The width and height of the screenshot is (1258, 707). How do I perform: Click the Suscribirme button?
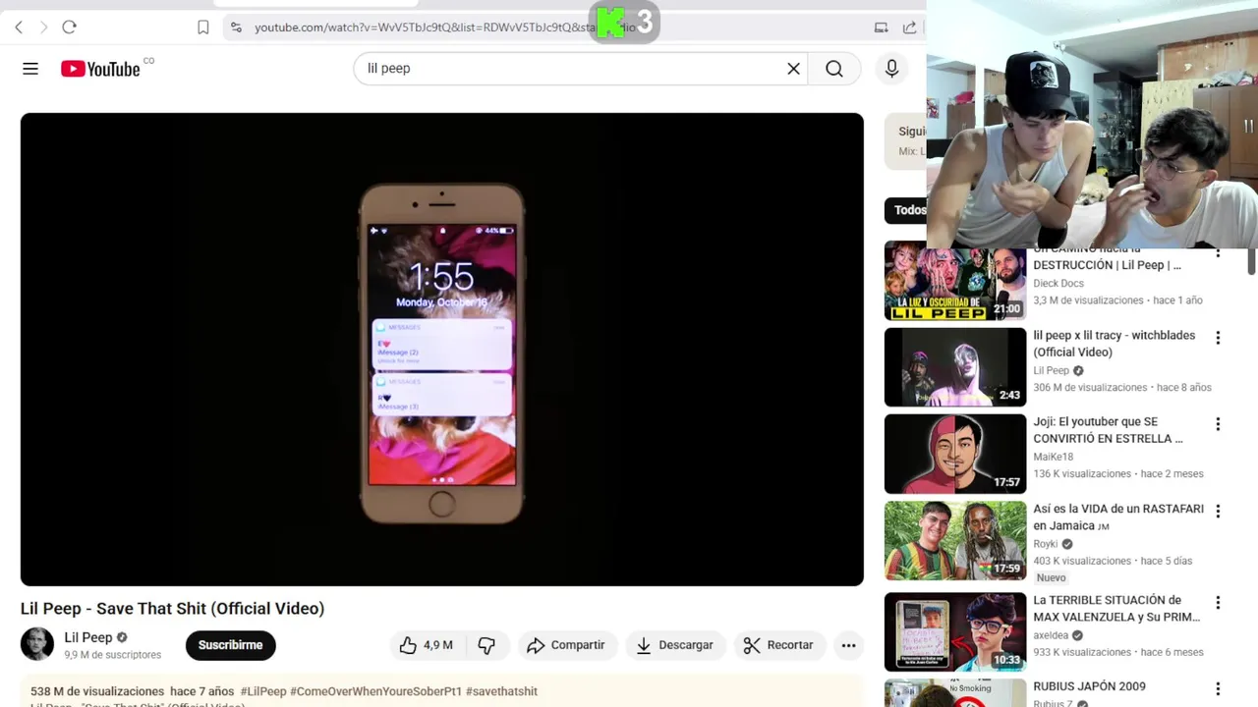[230, 645]
